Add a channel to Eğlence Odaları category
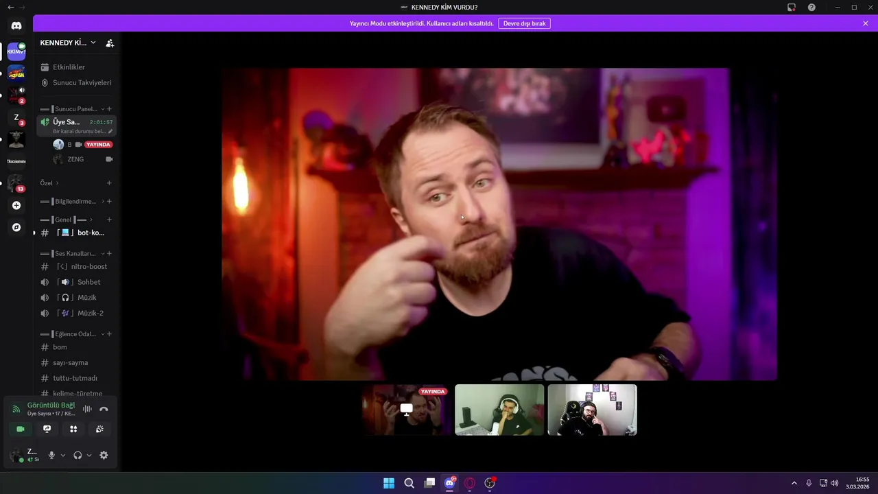This screenshot has height=494, width=878. [x=109, y=334]
